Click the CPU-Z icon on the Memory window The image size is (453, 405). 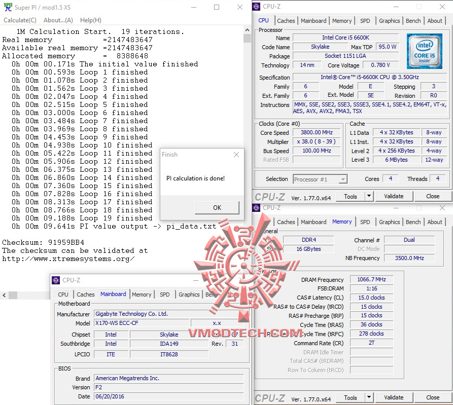256,208
